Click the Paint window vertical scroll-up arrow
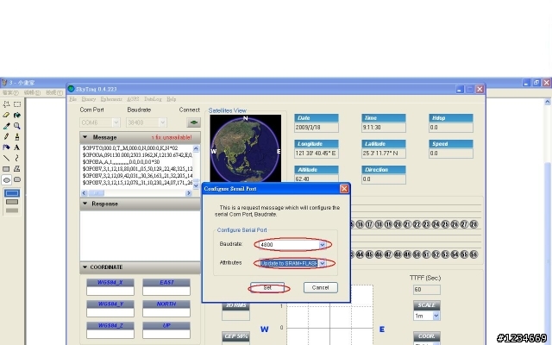 click(548, 102)
